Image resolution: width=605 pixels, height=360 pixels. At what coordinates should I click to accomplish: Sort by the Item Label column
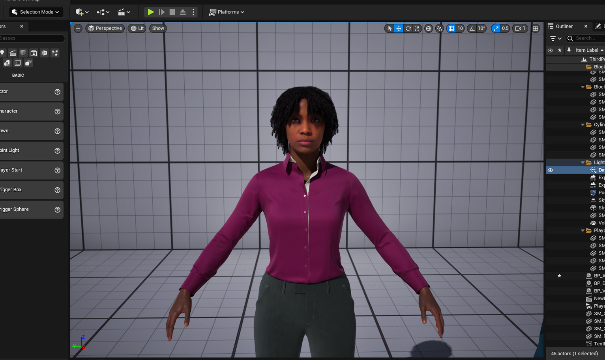589,50
